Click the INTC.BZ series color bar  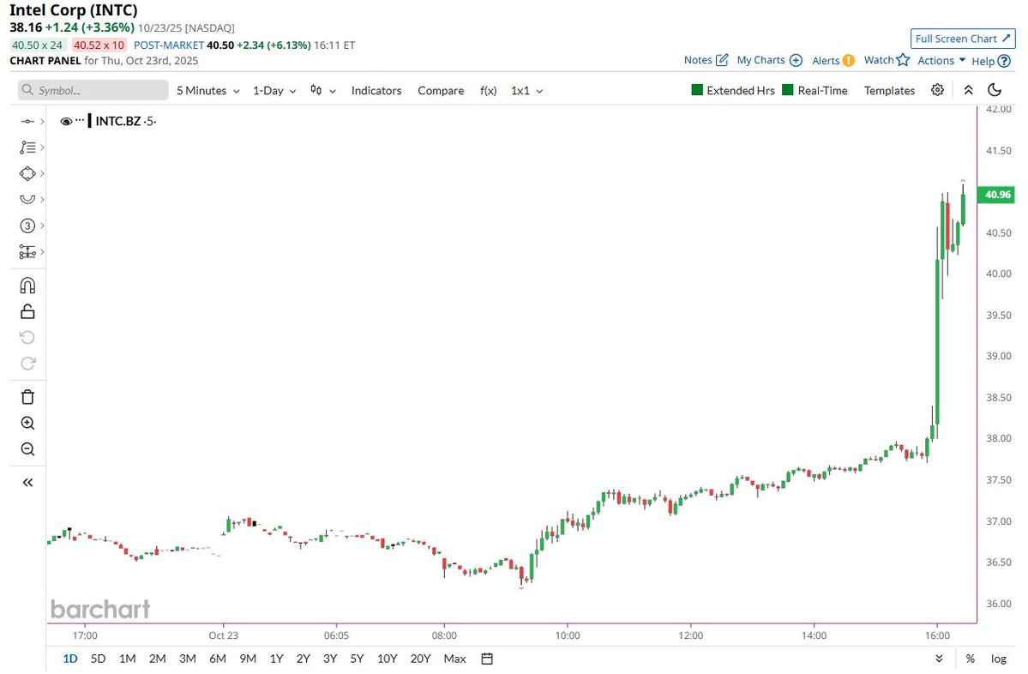point(90,121)
